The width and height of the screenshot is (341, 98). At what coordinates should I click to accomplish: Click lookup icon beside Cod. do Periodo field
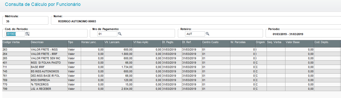point(28,34)
